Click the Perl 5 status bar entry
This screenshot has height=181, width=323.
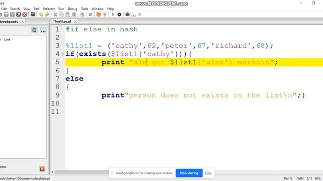[x=288, y=178]
